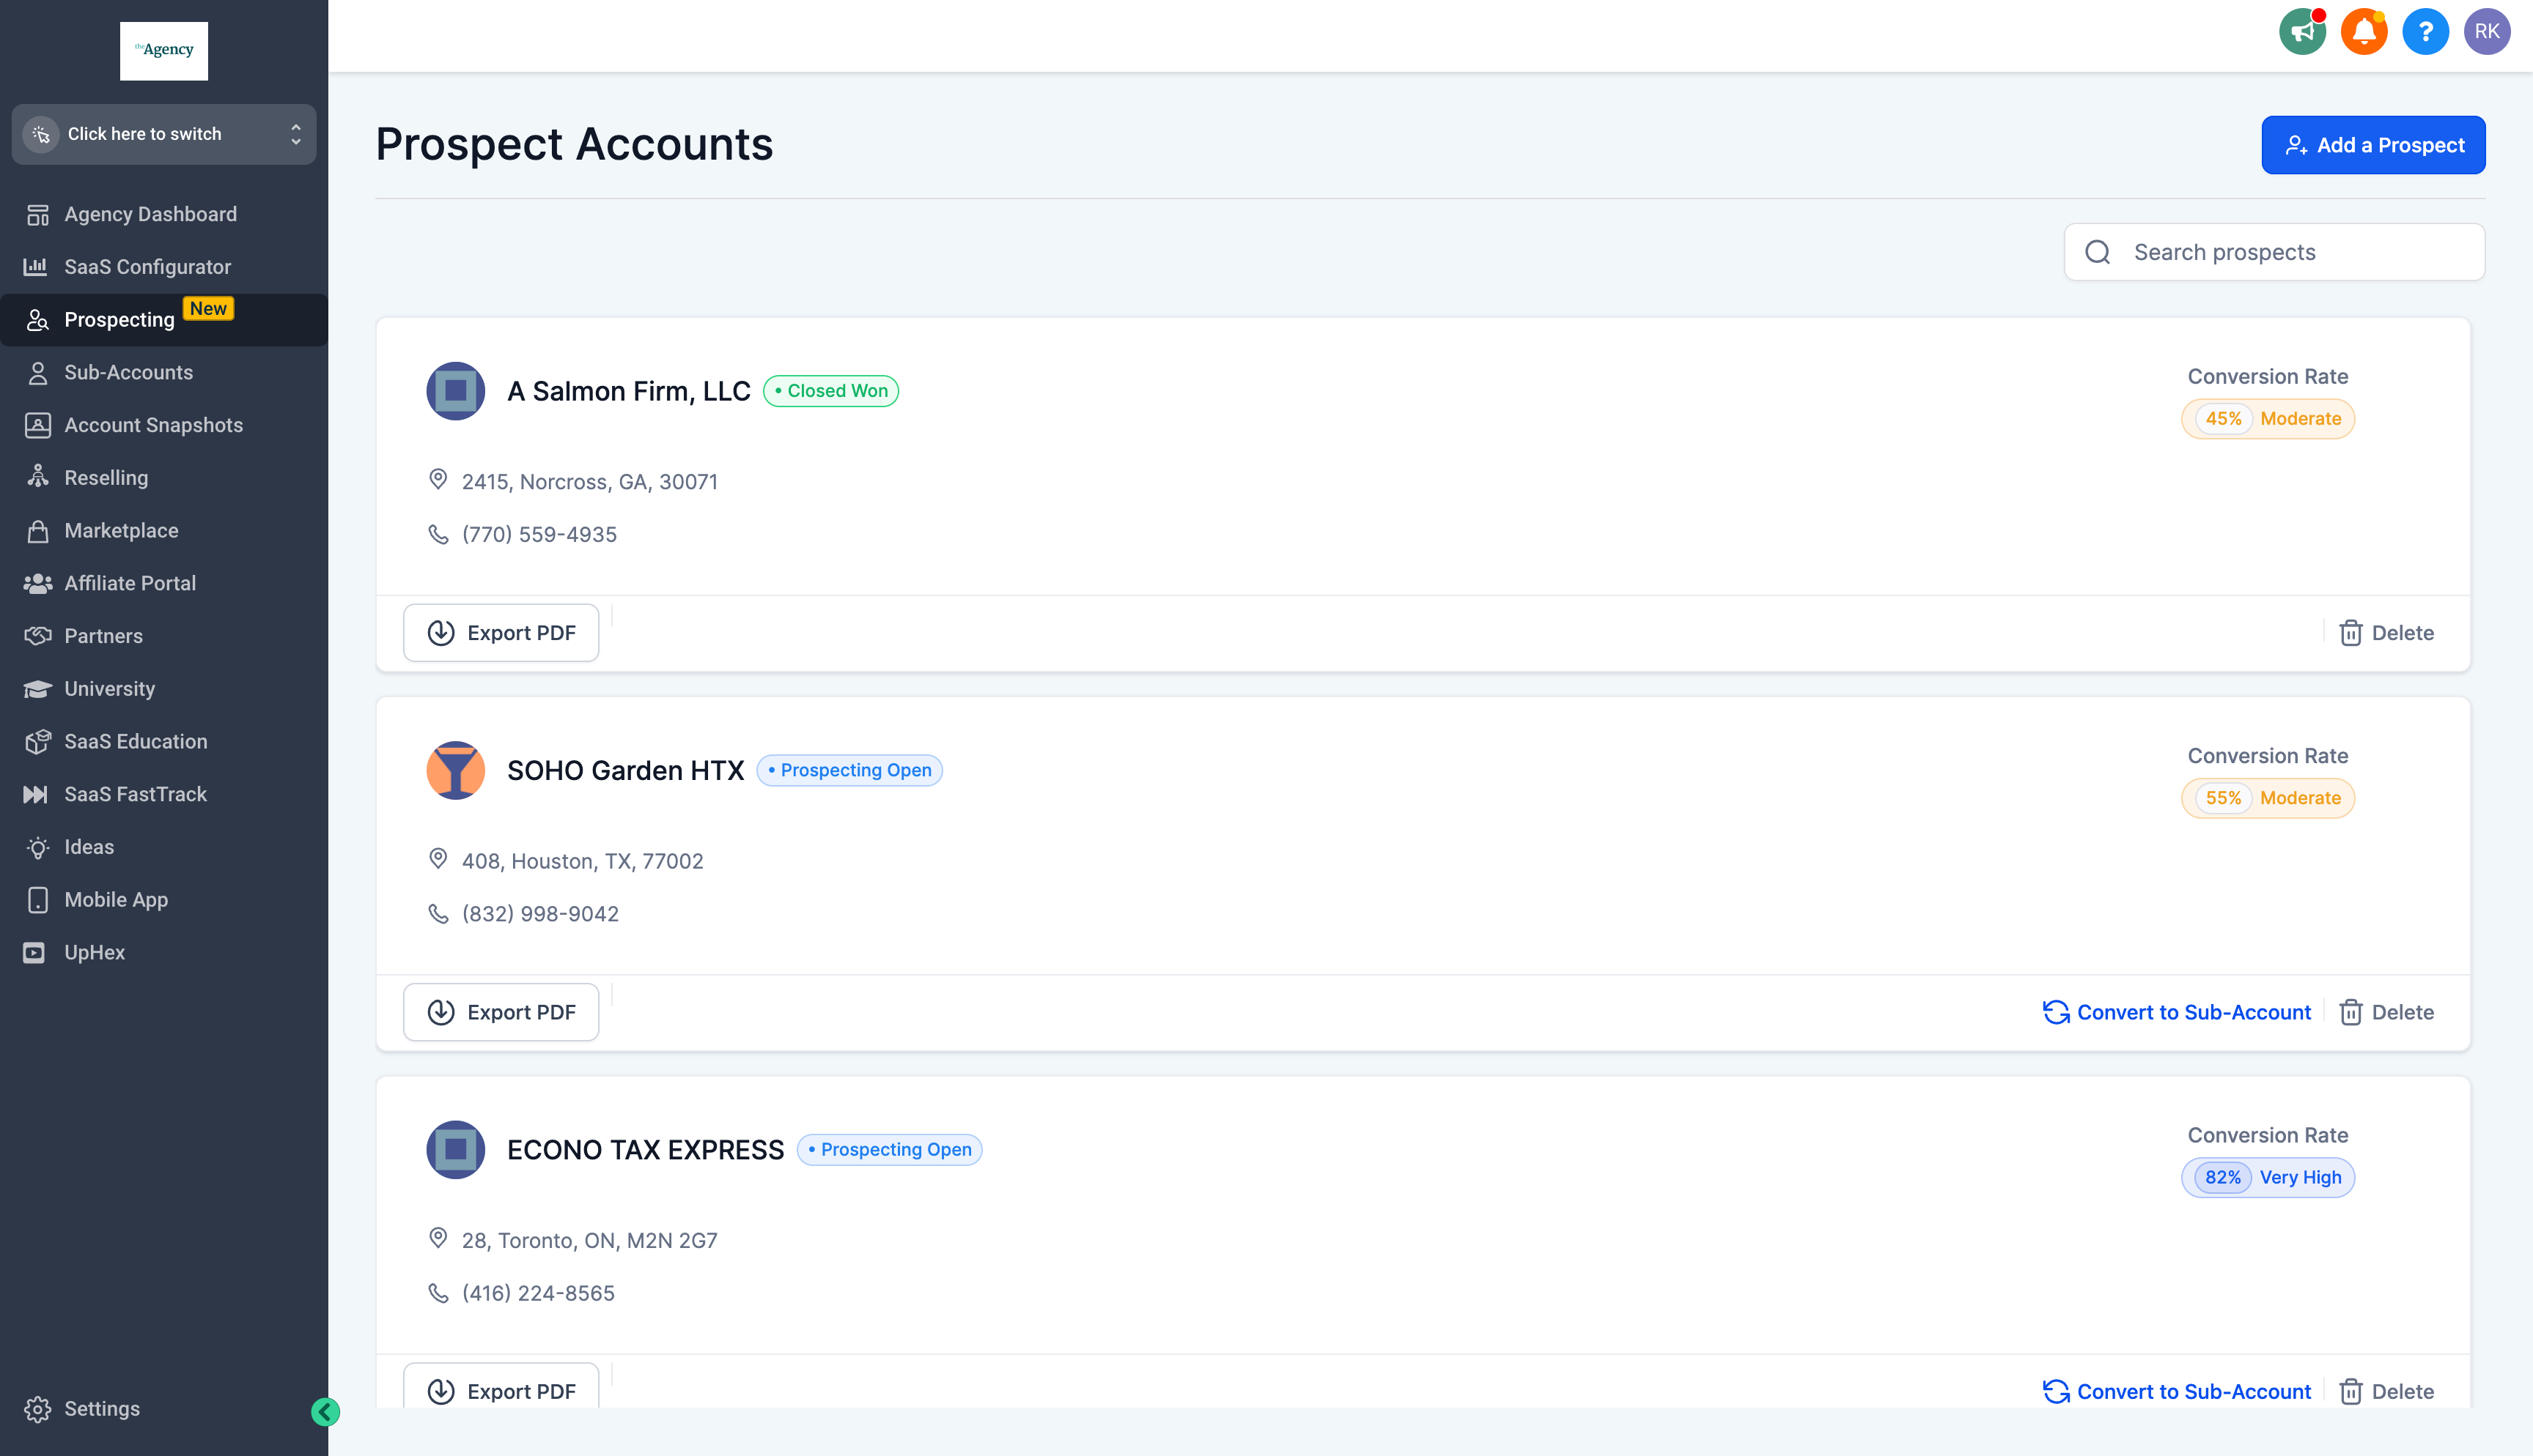Open the announcements megaphone icon

click(2302, 31)
